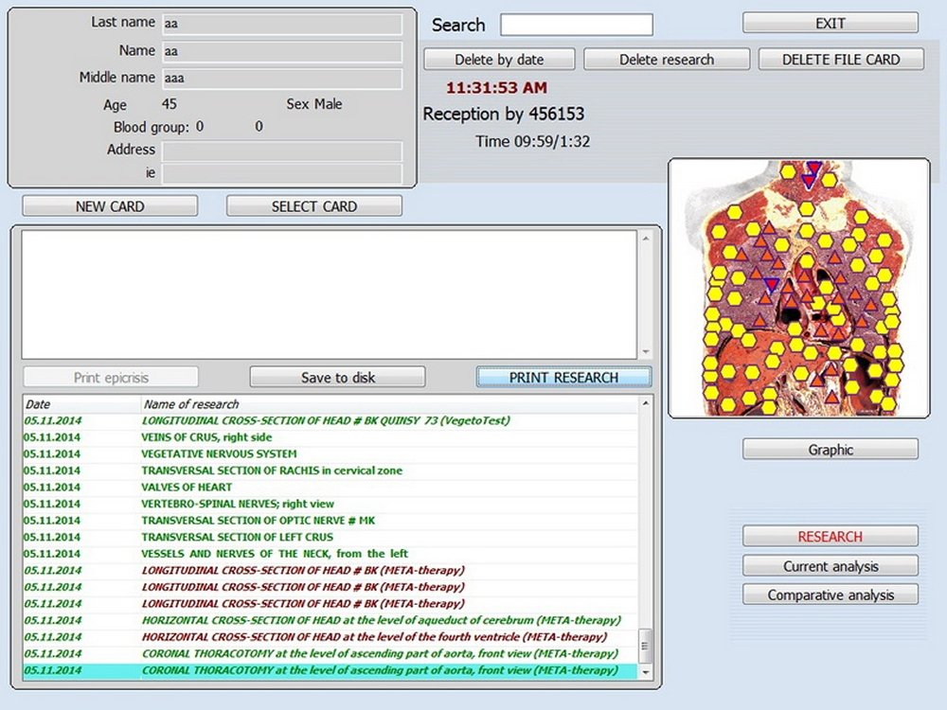The image size is (947, 710).
Task: Click Delete research button
Action: point(667,60)
